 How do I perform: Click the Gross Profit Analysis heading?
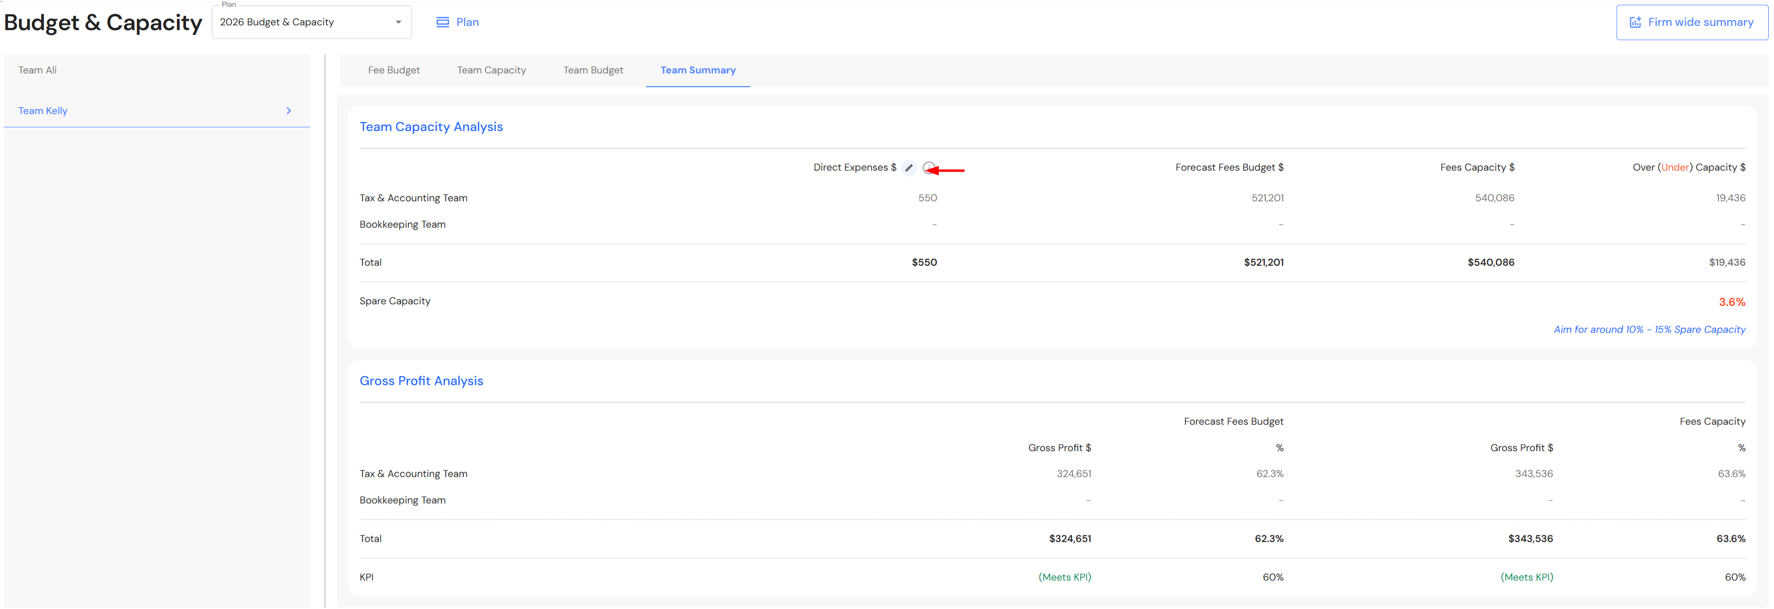pyautogui.click(x=421, y=381)
